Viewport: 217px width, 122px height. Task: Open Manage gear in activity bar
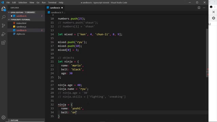[x=3, y=117]
